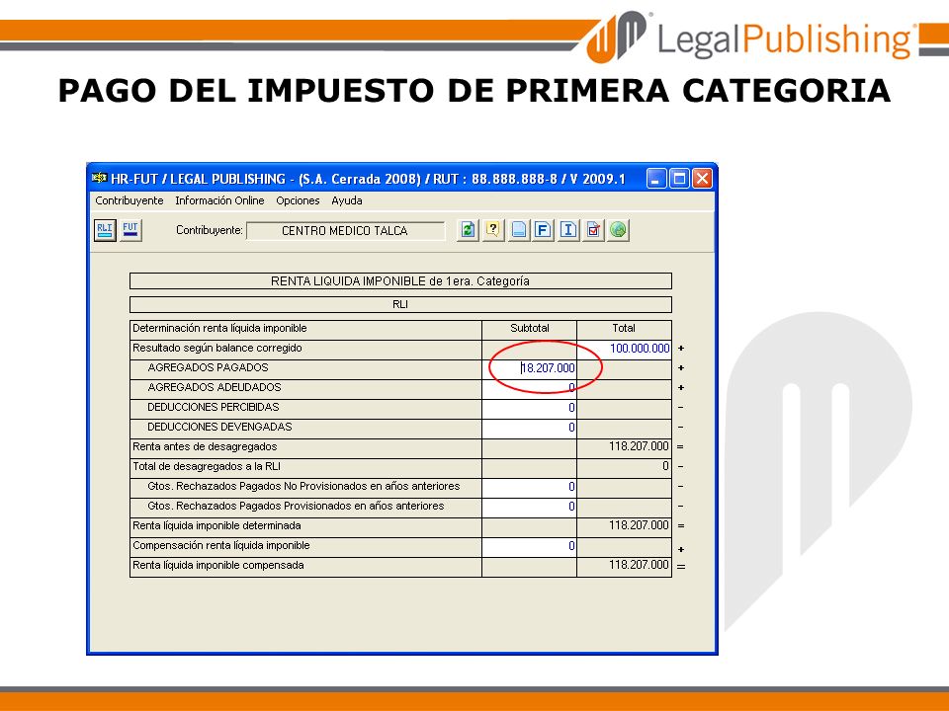Click the DEDUCCIONES PERCIBIDAS label
Image resolution: width=949 pixels, height=711 pixels.
pos(214,408)
